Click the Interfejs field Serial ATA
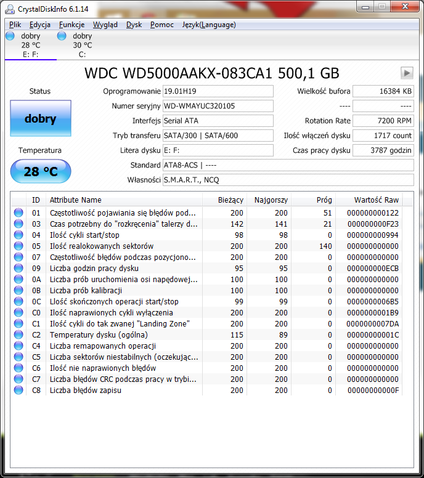This screenshot has height=478, width=424. (x=218, y=121)
